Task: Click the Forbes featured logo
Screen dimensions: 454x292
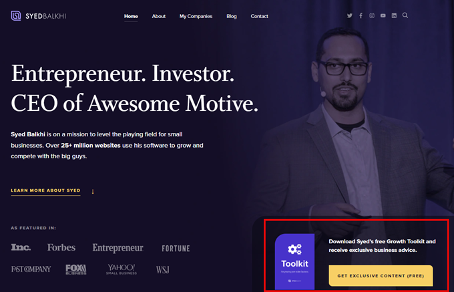Action: point(61,248)
